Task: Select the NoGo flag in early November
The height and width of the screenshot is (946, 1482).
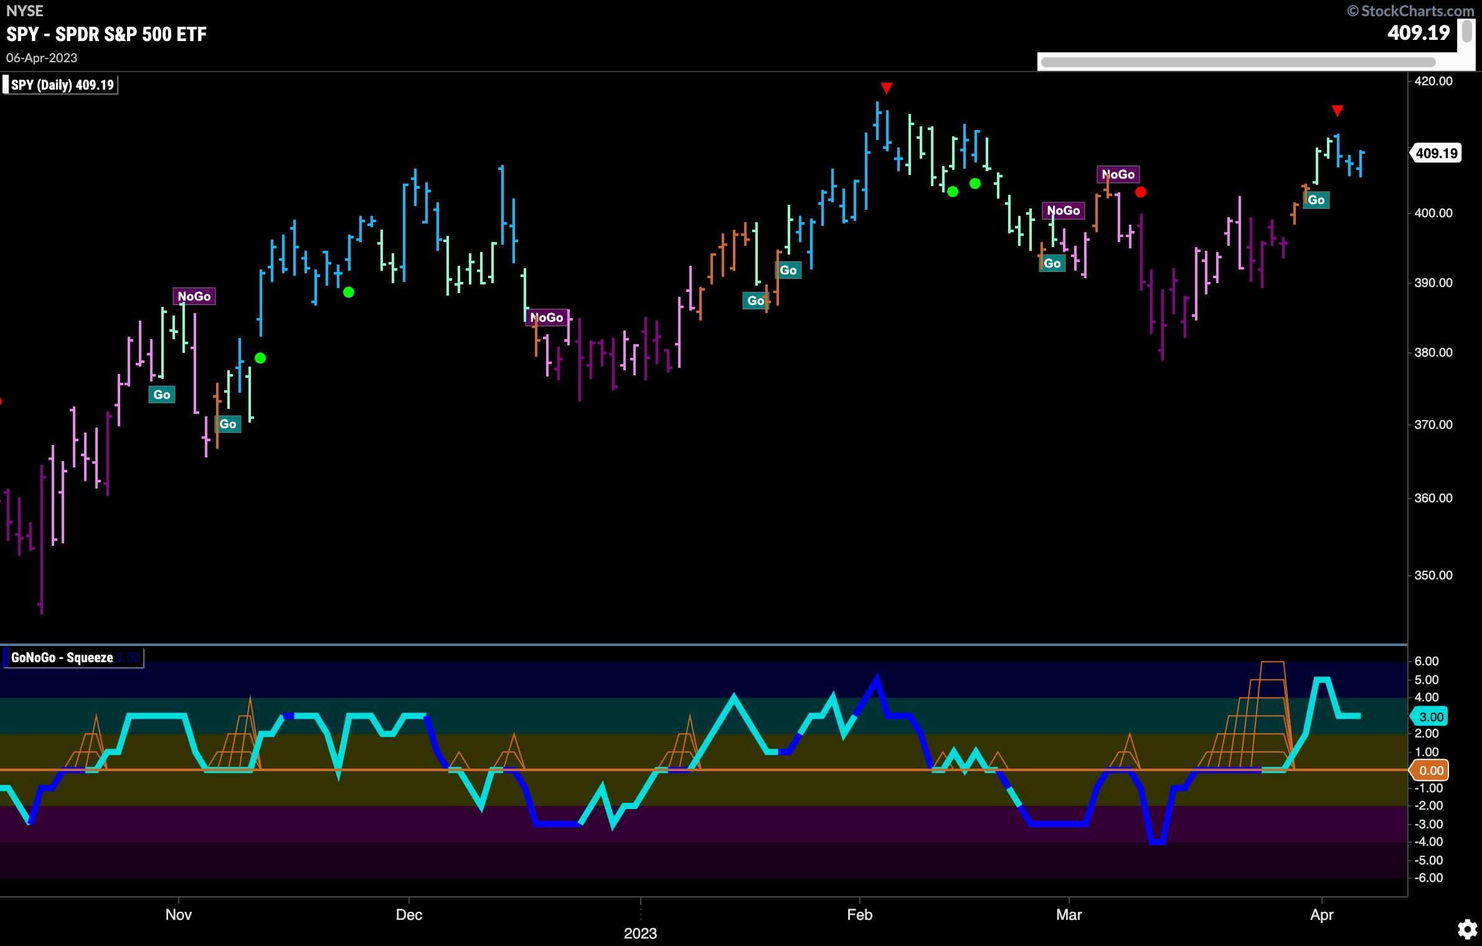Action: pos(194,296)
